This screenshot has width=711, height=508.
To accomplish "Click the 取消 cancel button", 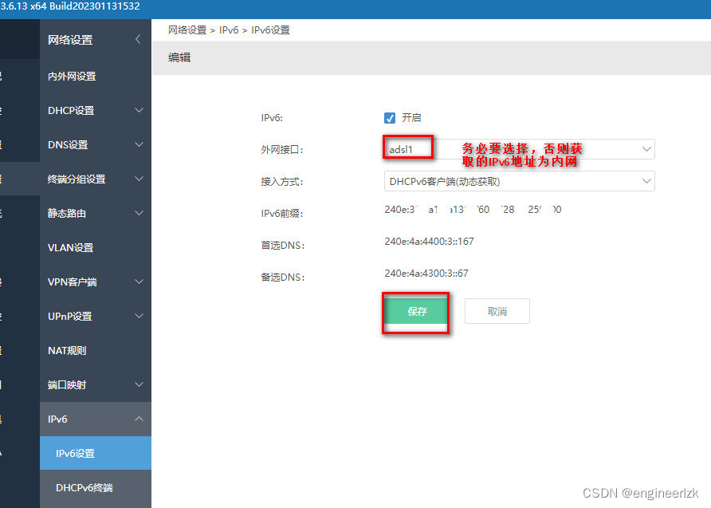I will 497,311.
